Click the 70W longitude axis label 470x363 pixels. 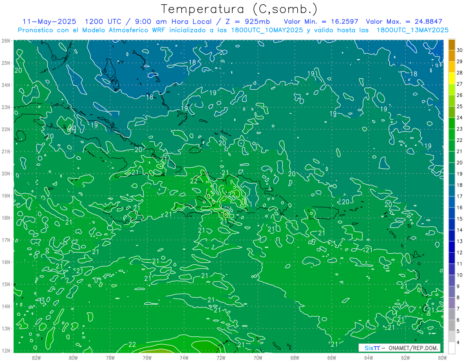click(258, 358)
